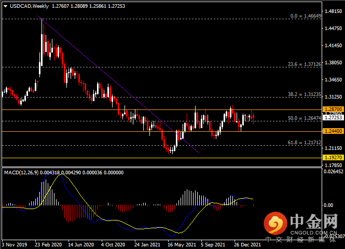This screenshot has width=345, height=249.
Task: Click price axis value 1.38050
Action: (334, 63)
